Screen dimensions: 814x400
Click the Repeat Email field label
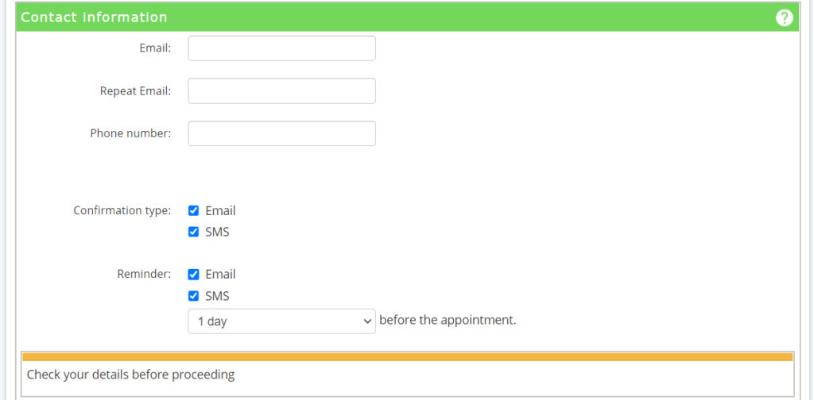pyautogui.click(x=135, y=90)
